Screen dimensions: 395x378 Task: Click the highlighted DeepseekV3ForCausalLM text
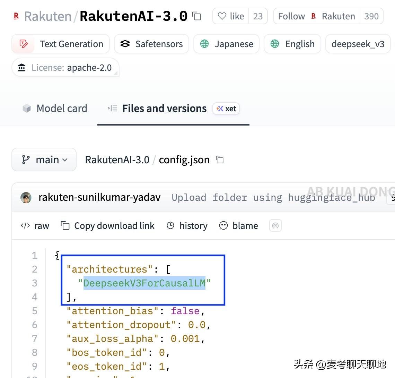click(144, 283)
